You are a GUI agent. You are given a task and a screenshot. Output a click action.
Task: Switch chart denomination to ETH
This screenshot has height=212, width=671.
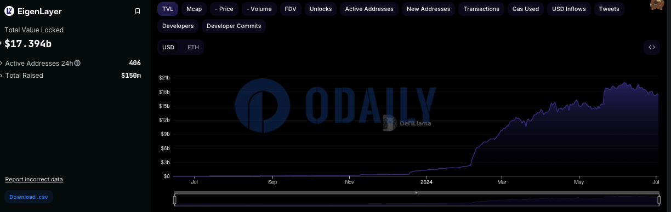point(193,47)
